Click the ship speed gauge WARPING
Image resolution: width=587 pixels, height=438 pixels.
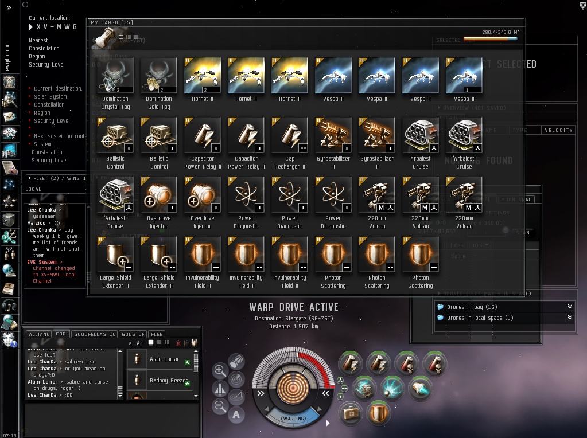click(294, 418)
